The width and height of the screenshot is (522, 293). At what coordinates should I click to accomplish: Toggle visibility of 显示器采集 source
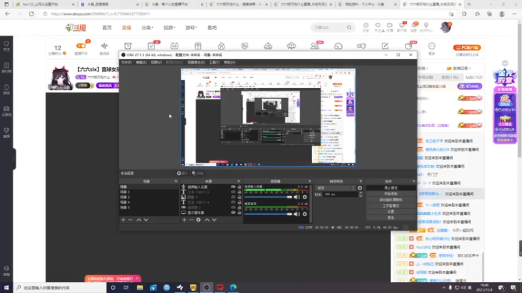pyautogui.click(x=233, y=213)
